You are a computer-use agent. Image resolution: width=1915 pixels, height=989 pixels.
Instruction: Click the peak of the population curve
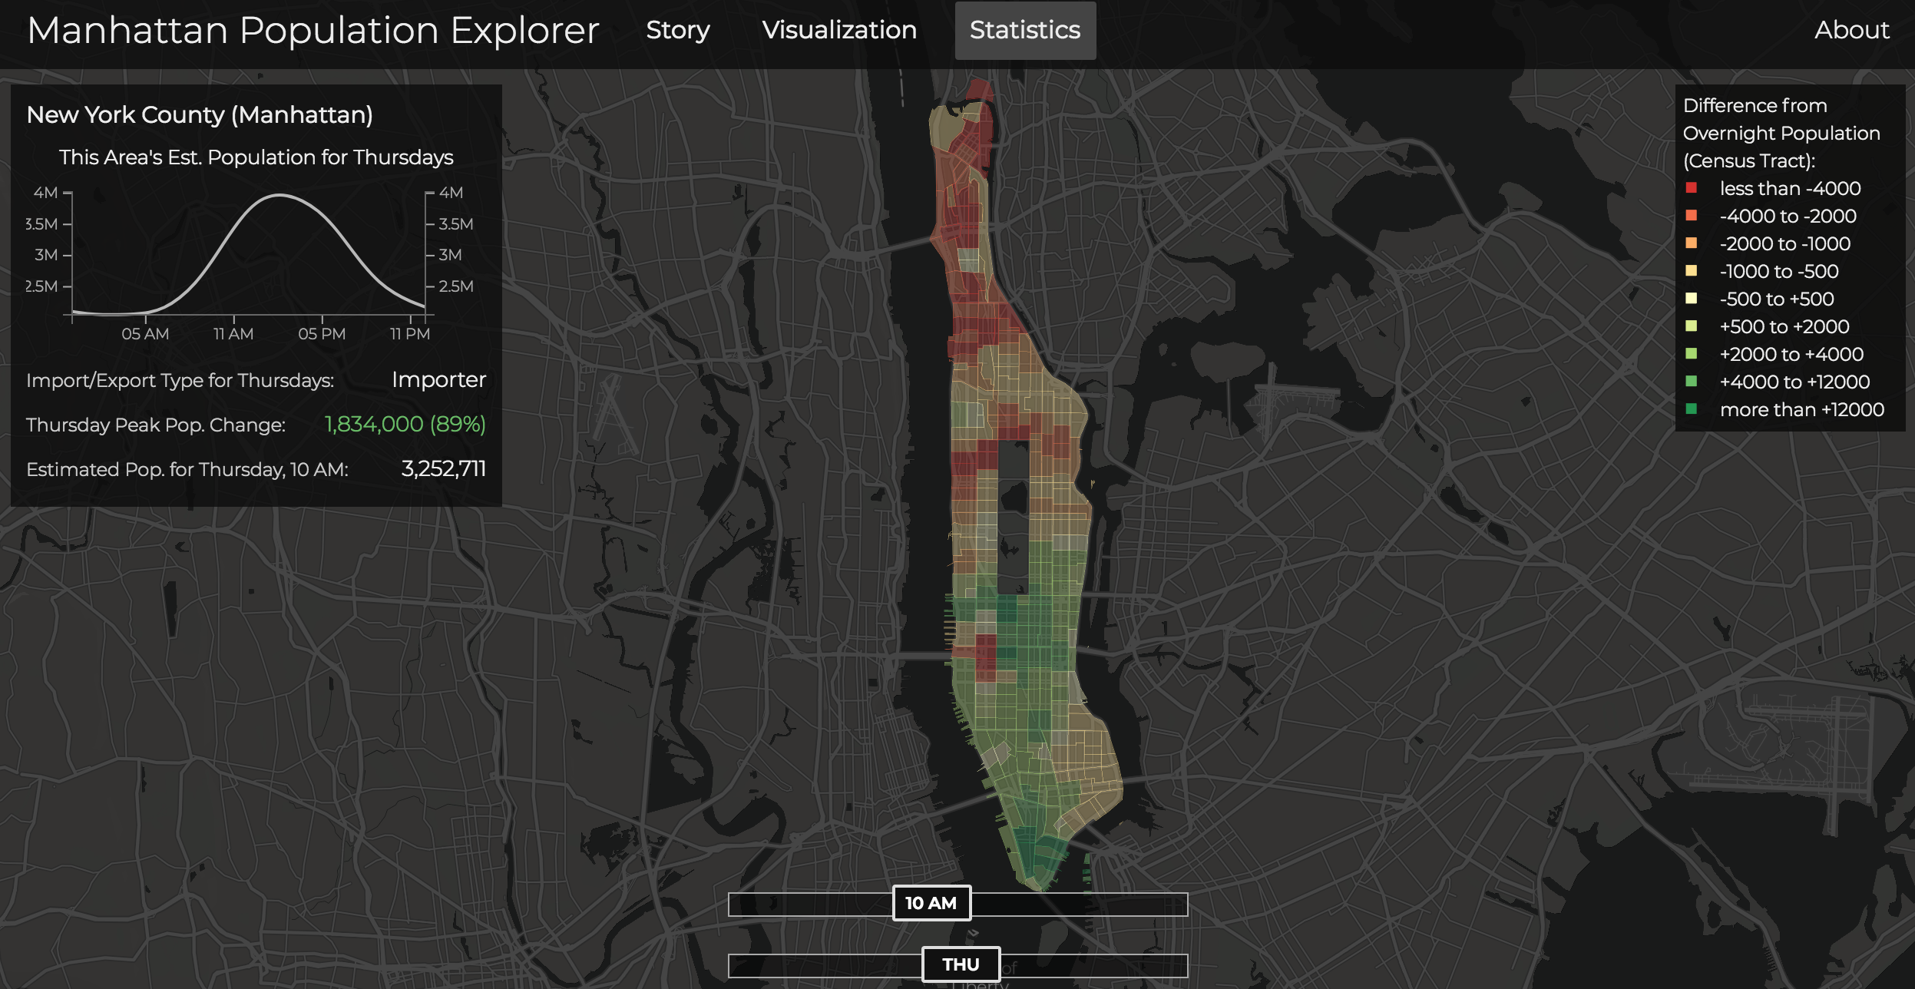(x=279, y=196)
